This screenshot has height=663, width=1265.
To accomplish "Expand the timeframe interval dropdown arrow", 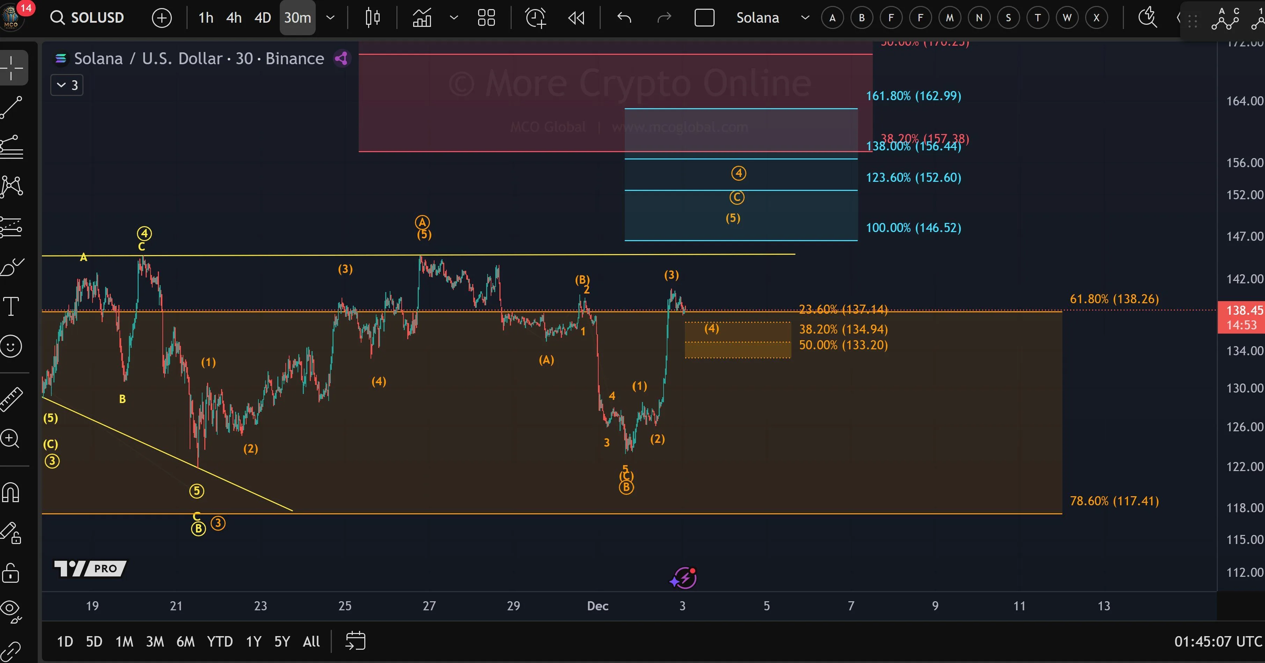I will [330, 18].
